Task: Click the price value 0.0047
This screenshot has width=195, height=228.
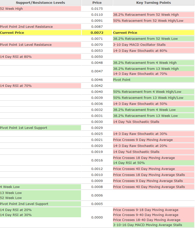Action: 97,71
